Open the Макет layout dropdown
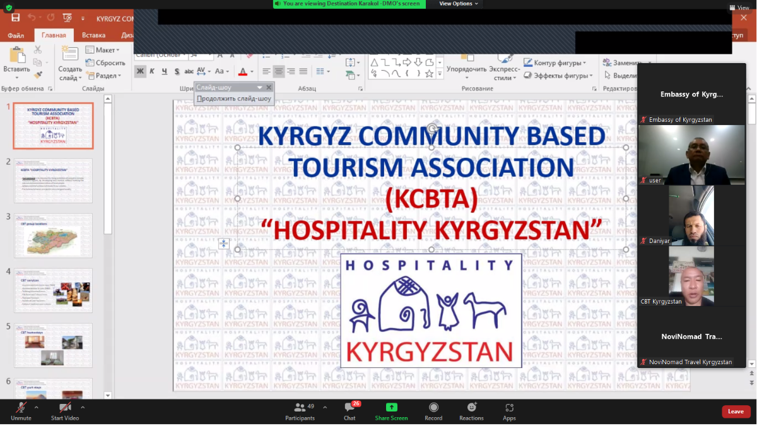Image resolution: width=757 pixels, height=426 pixels. 102,50
